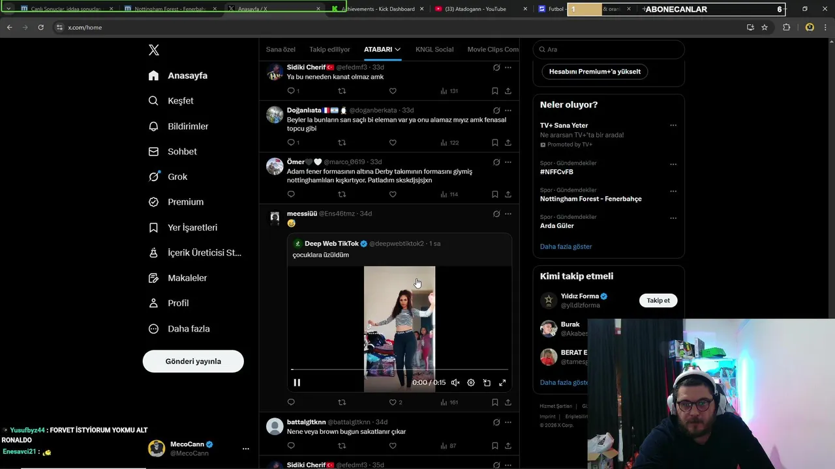Image resolution: width=835 pixels, height=469 pixels.
Task: Open Grok in the sidebar
Action: pyautogui.click(x=168, y=177)
